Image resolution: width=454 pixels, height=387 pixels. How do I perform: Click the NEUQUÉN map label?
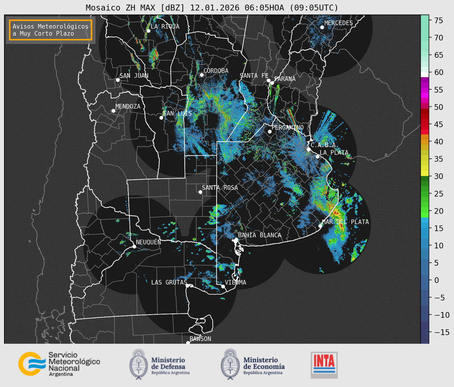tap(149, 242)
